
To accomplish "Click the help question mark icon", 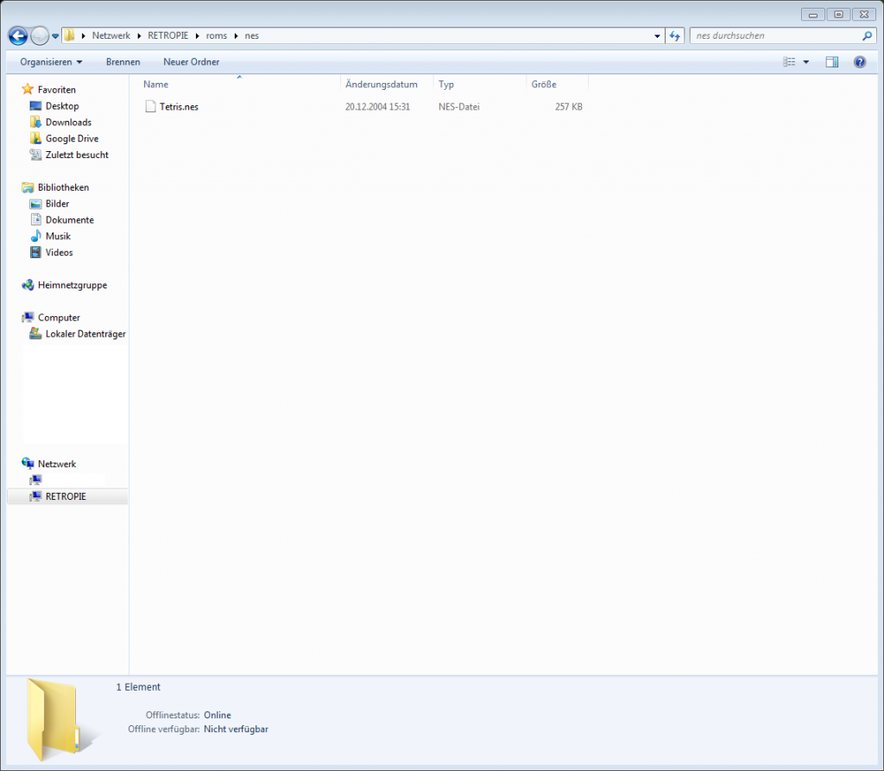I will tap(859, 62).
